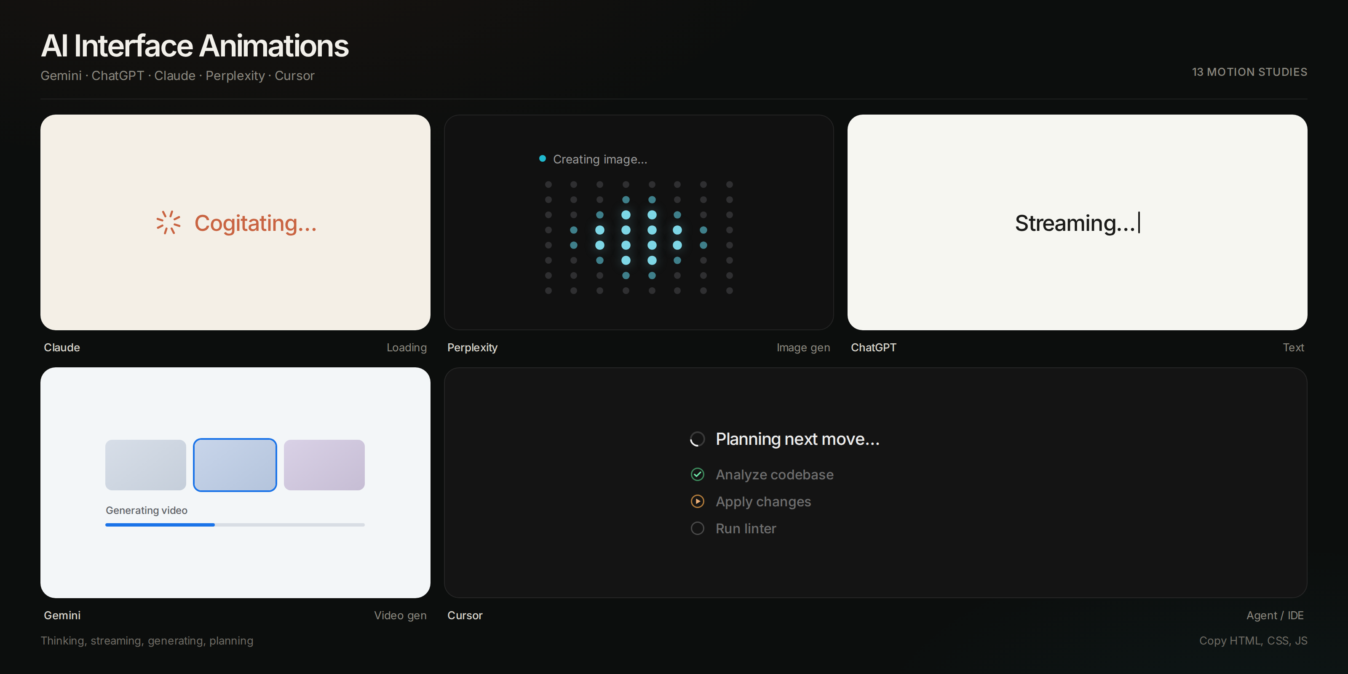Select the left gray video thumbnail

point(145,465)
